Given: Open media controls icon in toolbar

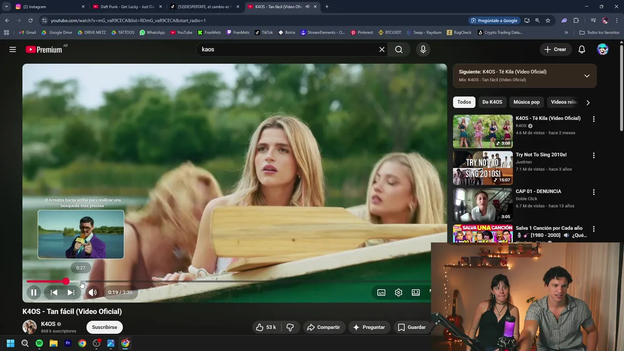Looking at the screenshot, I should pyautogui.click(x=593, y=20).
